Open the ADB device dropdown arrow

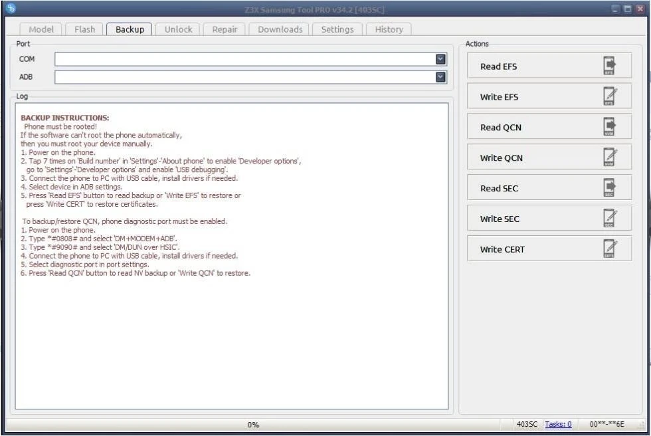coord(440,77)
